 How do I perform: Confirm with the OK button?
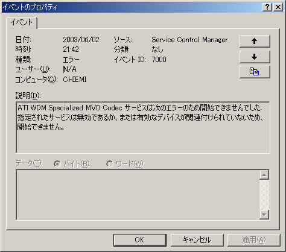coord(140,240)
